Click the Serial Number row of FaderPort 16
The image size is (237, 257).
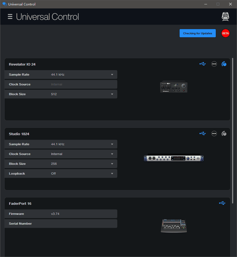point(61,224)
